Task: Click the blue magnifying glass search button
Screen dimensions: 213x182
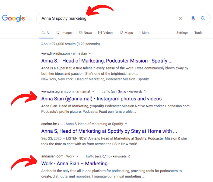Action: (x=203, y=18)
